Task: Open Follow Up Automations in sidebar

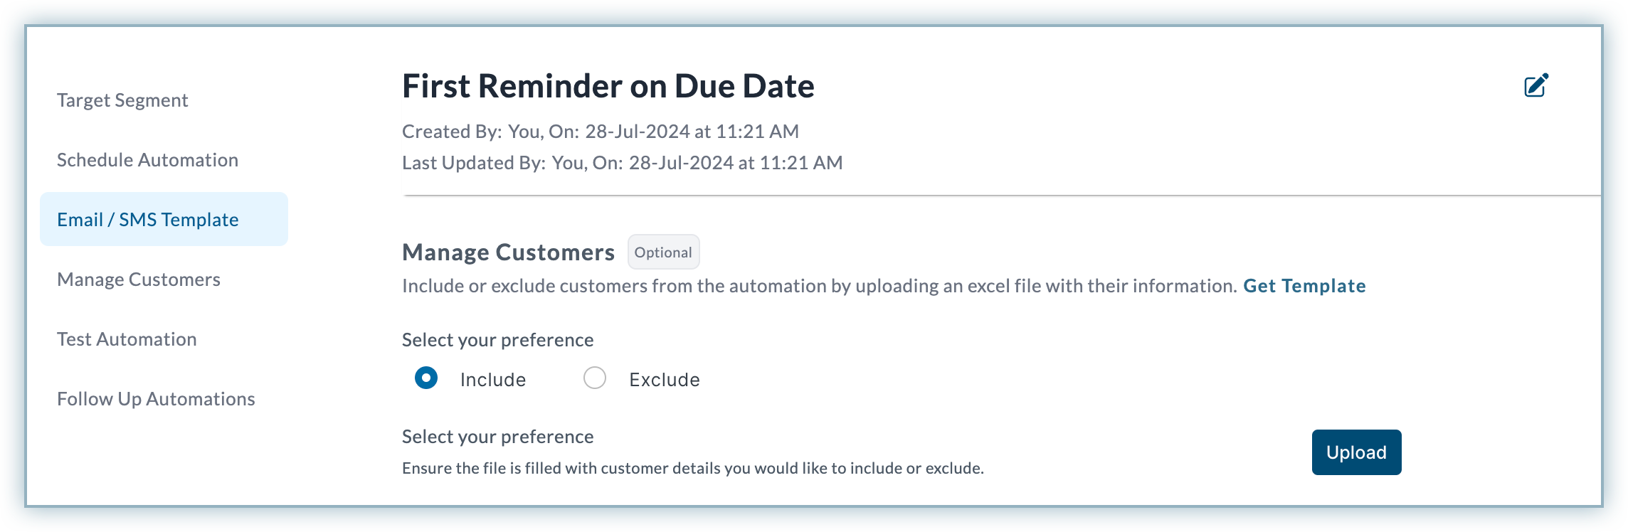Action: click(156, 399)
